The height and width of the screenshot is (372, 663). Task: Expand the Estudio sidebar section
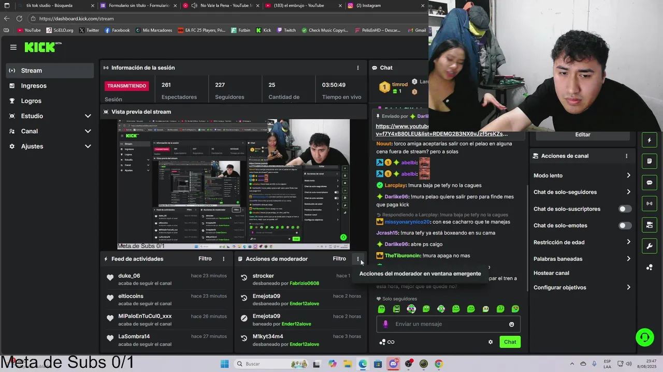50,116
